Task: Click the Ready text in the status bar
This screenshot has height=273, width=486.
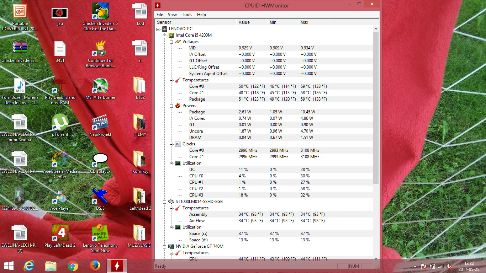Action: 160,266
